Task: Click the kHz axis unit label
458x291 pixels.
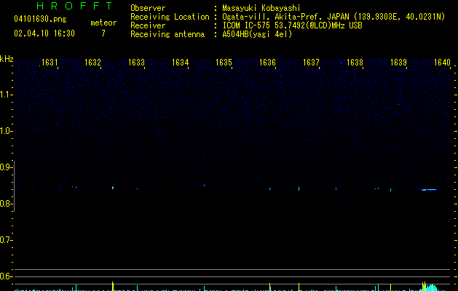Action: point(7,59)
